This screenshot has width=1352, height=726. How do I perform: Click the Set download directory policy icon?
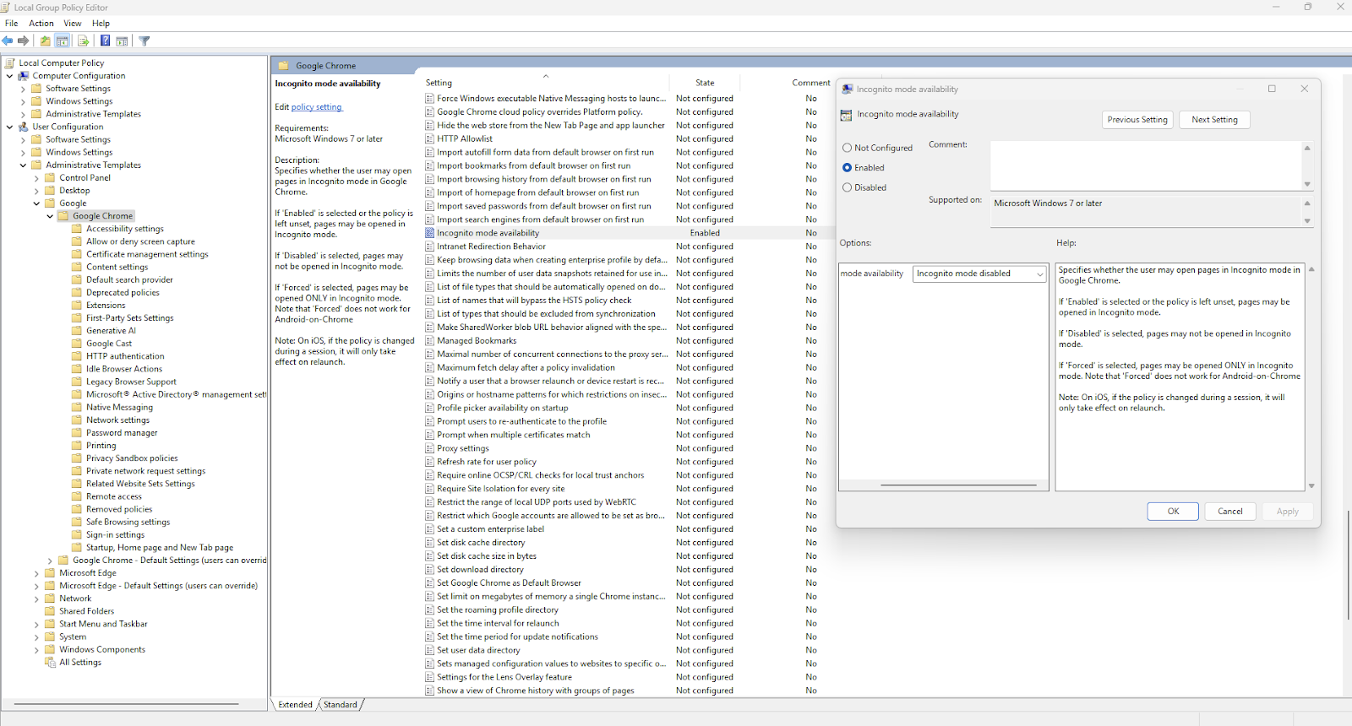(430, 569)
